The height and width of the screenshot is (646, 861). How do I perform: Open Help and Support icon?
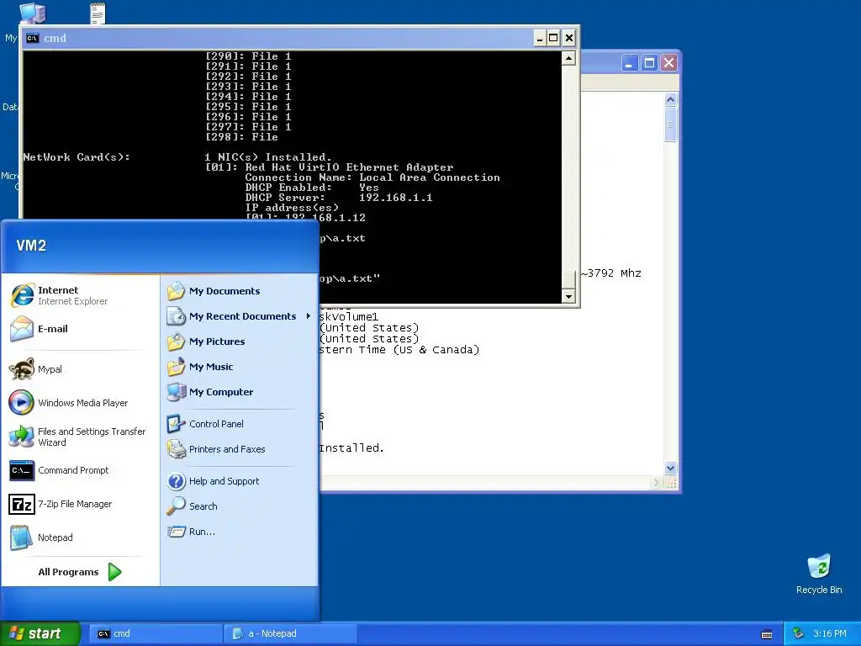point(177,481)
